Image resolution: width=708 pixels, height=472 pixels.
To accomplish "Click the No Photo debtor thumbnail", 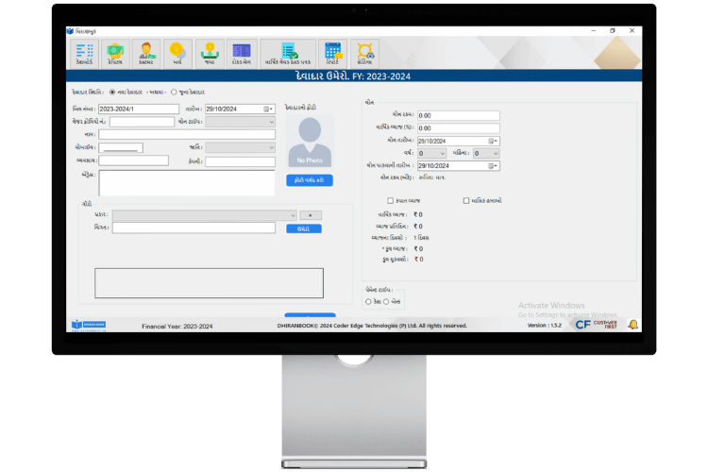I will point(310,143).
